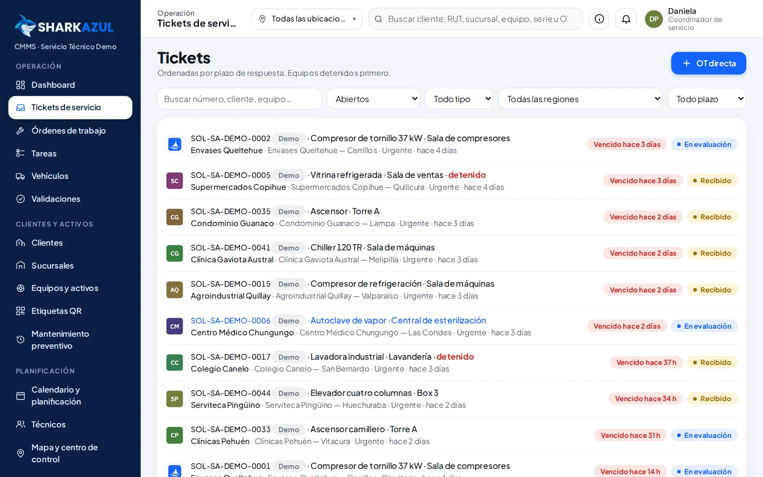Expand Todas las regiones filter
Image resolution: width=763 pixels, height=477 pixels.
[580, 99]
